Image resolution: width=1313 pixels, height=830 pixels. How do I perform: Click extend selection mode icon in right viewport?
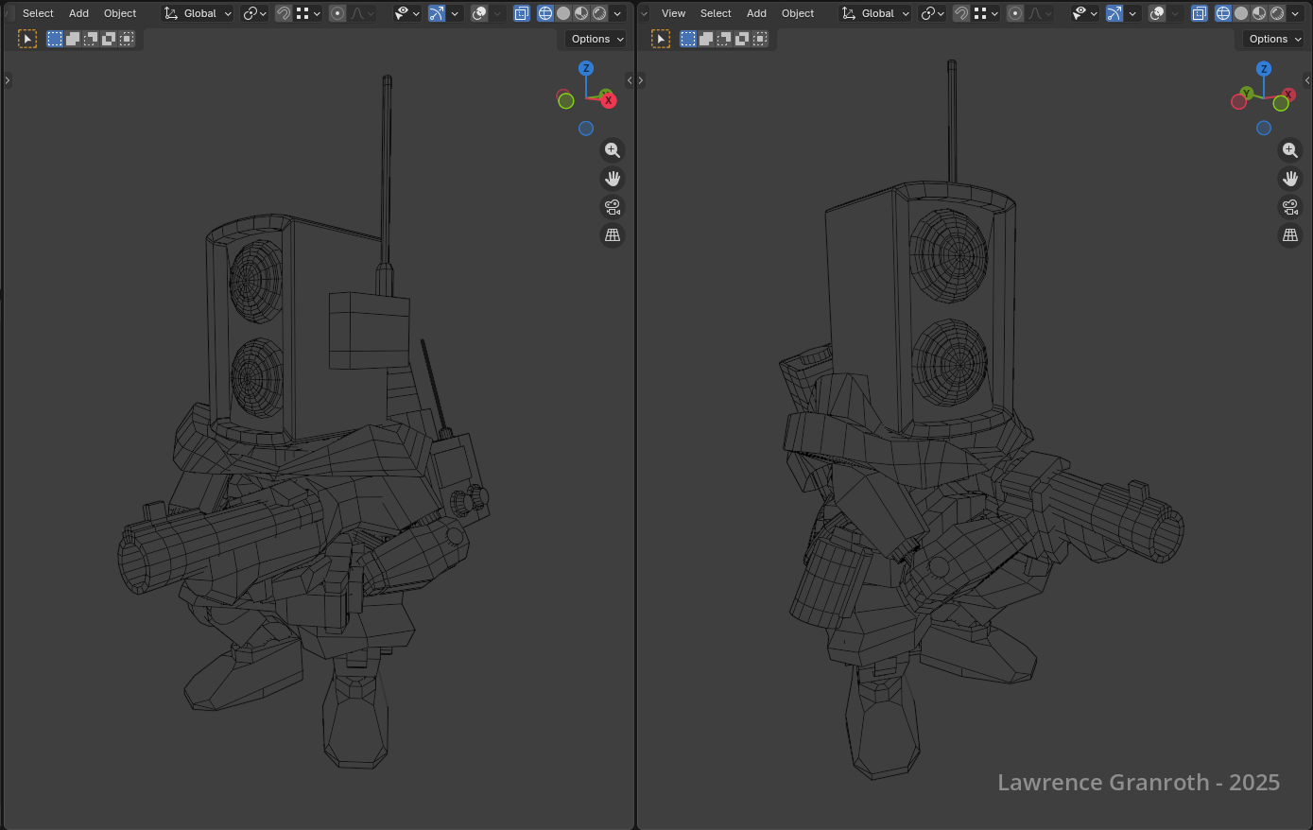pos(706,39)
